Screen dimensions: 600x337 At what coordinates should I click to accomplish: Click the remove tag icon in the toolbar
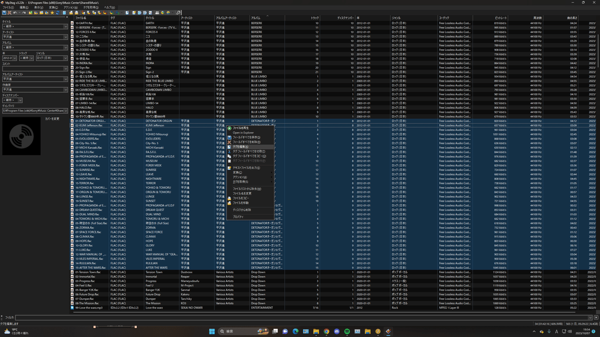[9, 12]
